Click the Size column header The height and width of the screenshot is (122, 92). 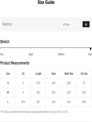coord(8,74)
